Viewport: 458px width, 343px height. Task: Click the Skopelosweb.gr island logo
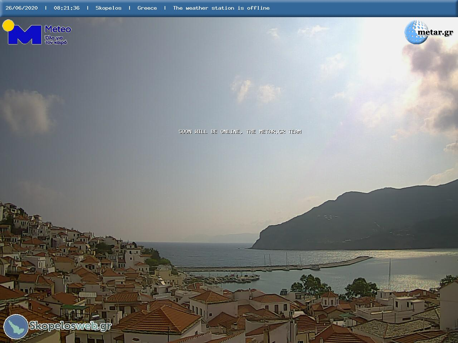click(x=16, y=327)
